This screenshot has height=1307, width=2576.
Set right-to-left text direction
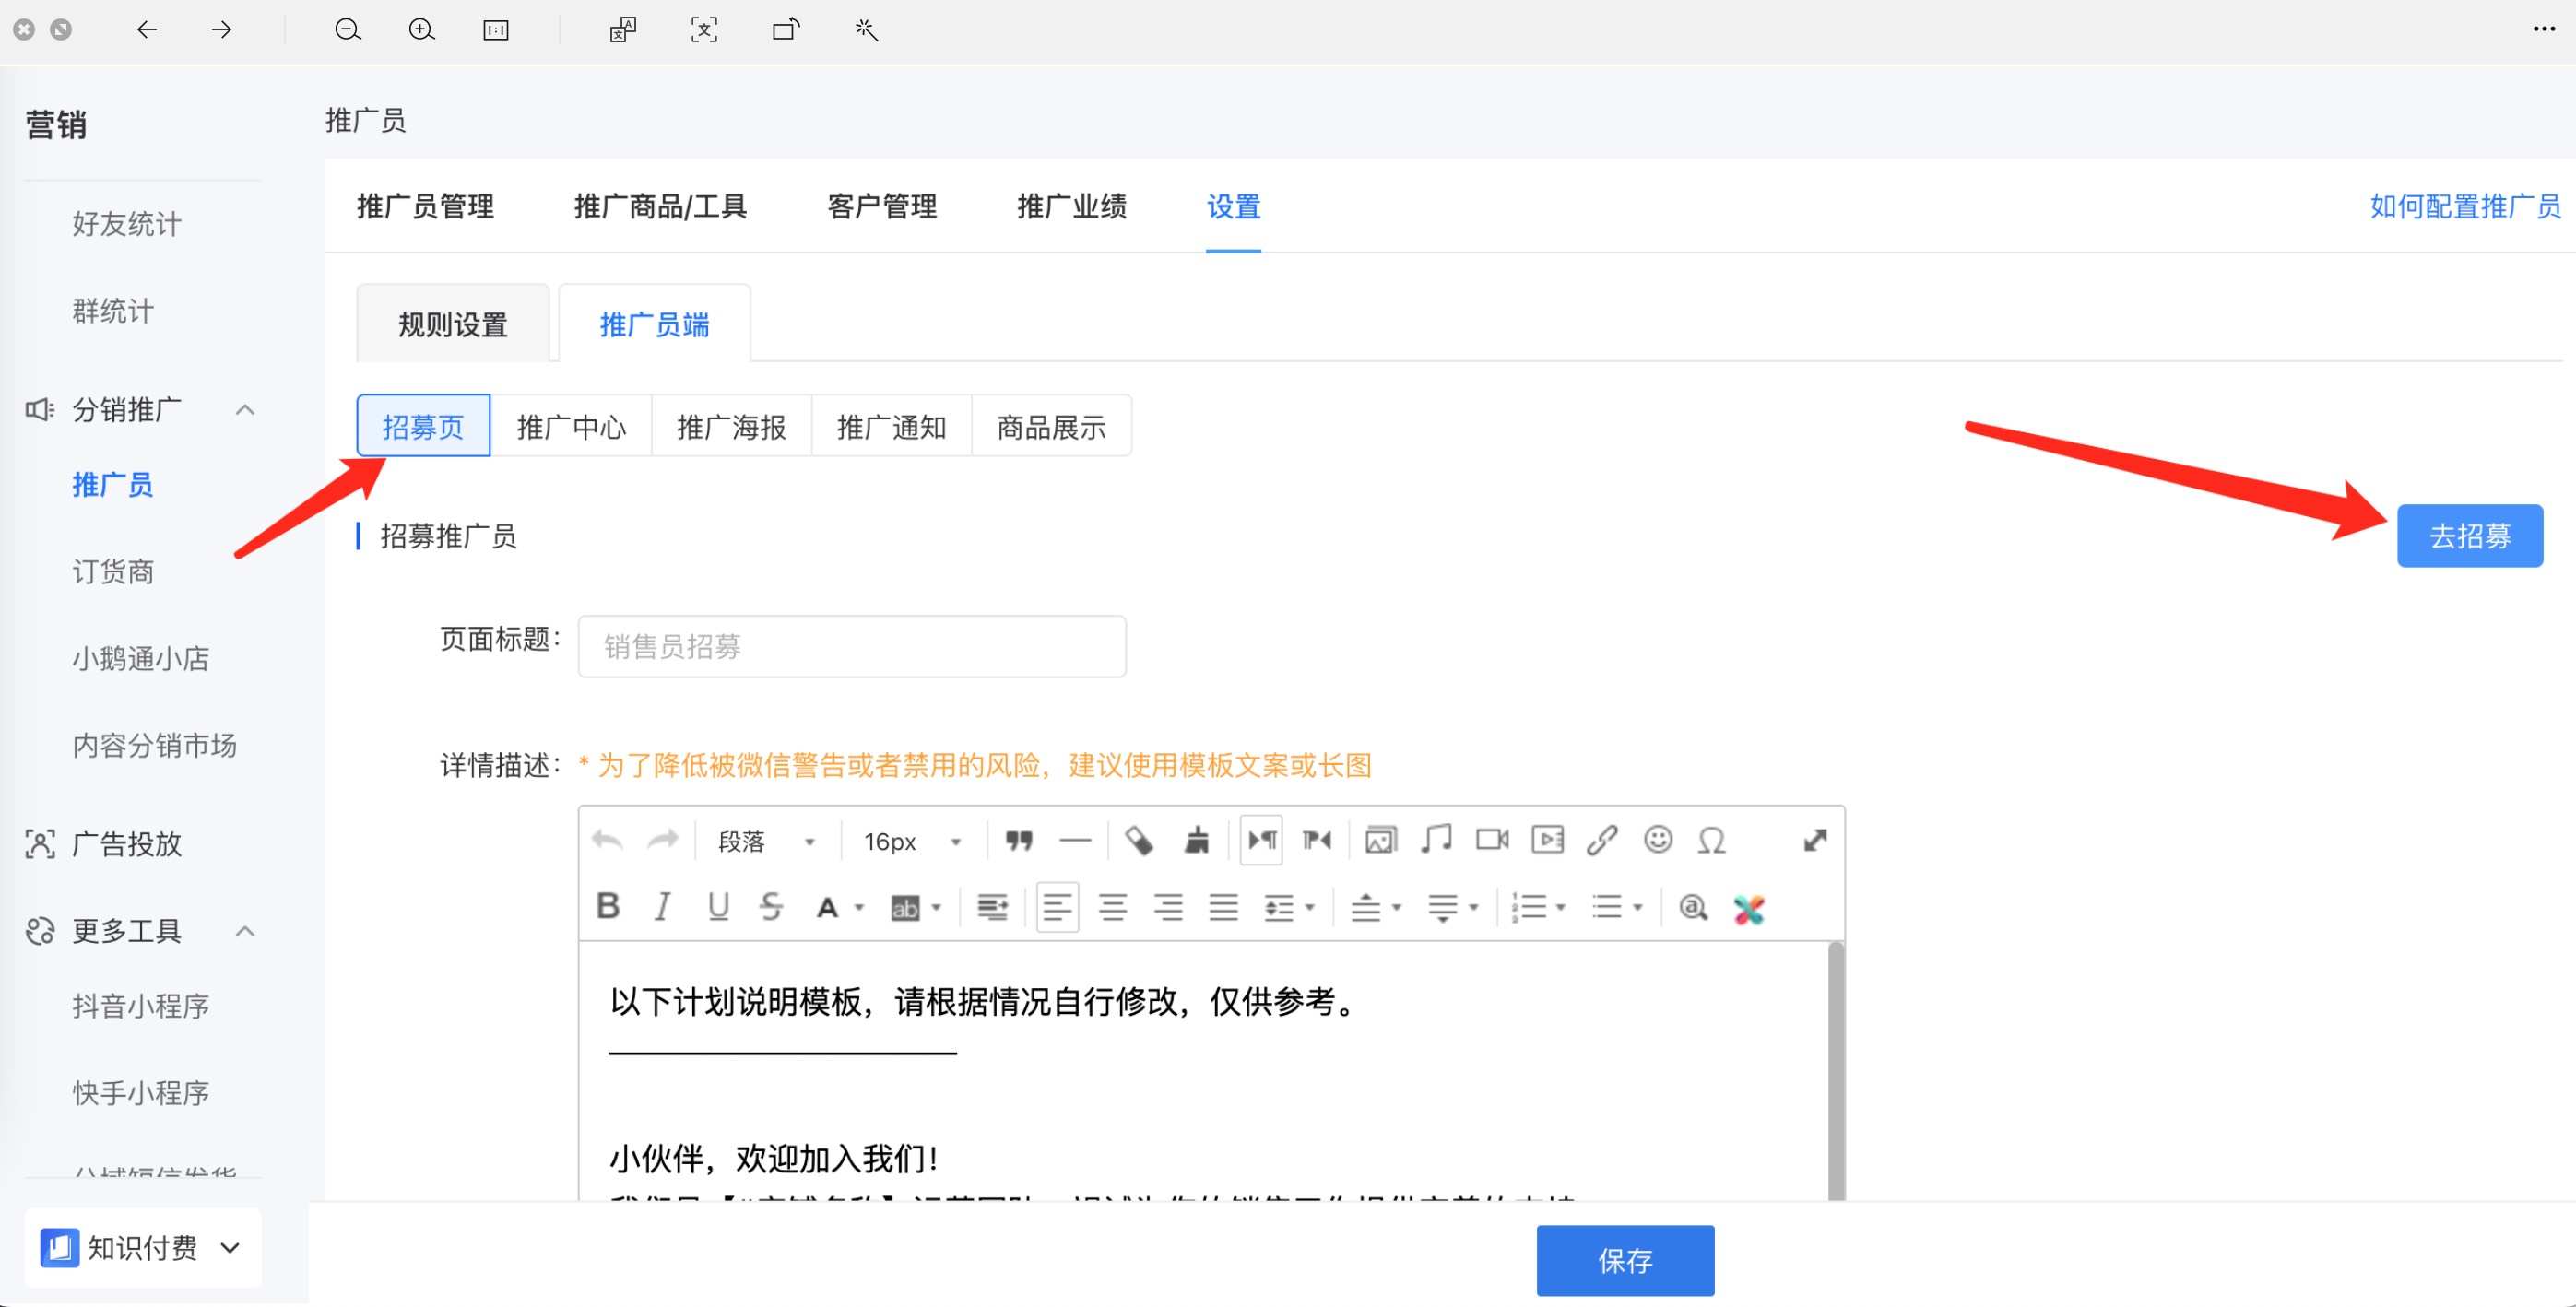[x=1317, y=840]
